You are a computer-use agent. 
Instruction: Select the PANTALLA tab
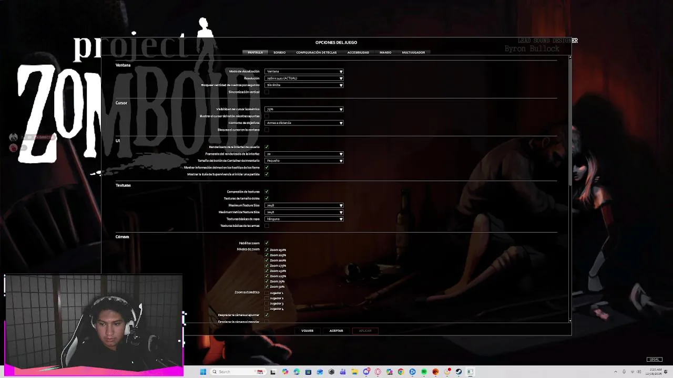(255, 52)
